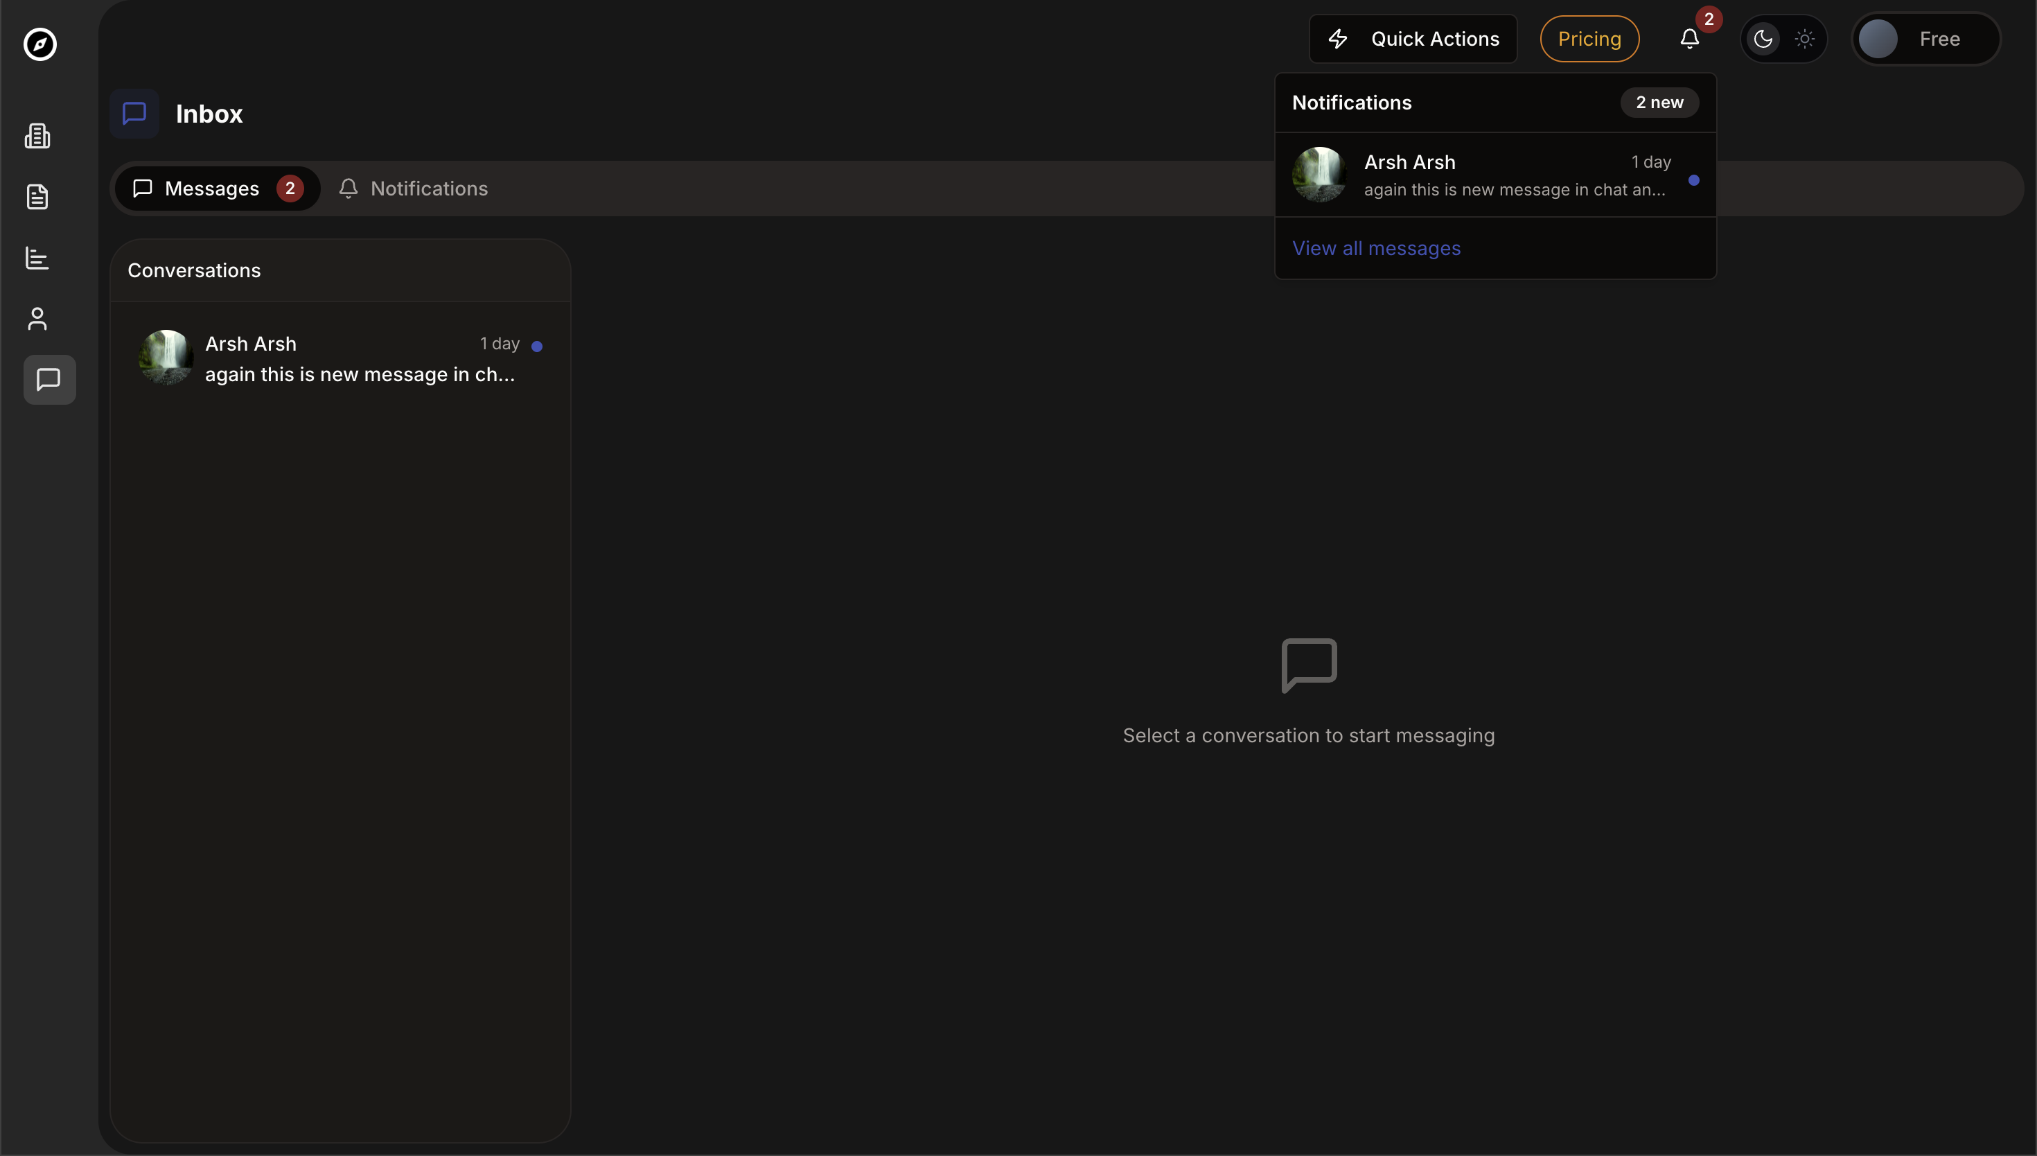Switch to light mode sun toggle
The height and width of the screenshot is (1156, 2037).
pos(1804,39)
